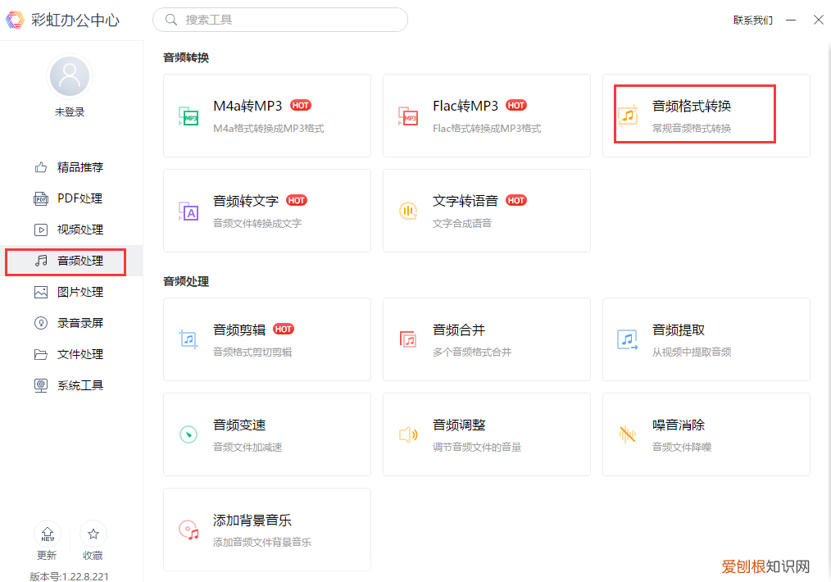Image resolution: width=831 pixels, height=582 pixels.
Task: Select the 音频合并 tool
Action: 486,339
